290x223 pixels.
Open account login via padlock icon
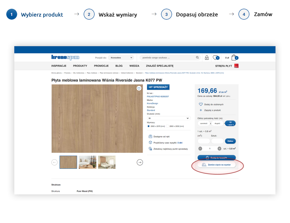[x=207, y=58]
